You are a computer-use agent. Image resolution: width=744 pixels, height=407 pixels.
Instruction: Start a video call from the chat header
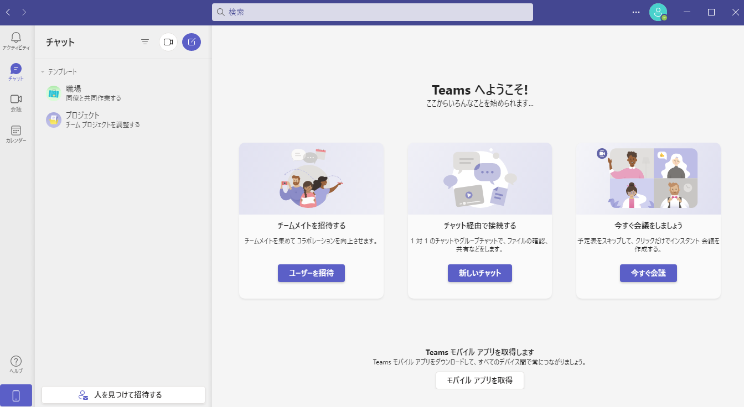[x=168, y=41]
